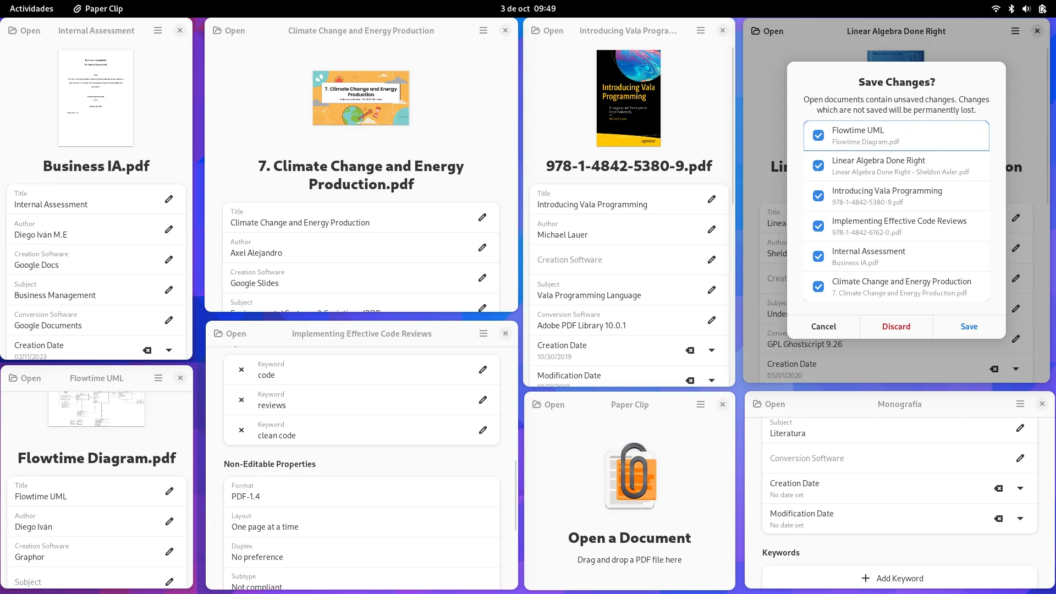
Task: Edit the Internal Assessment title field
Action: point(169,199)
